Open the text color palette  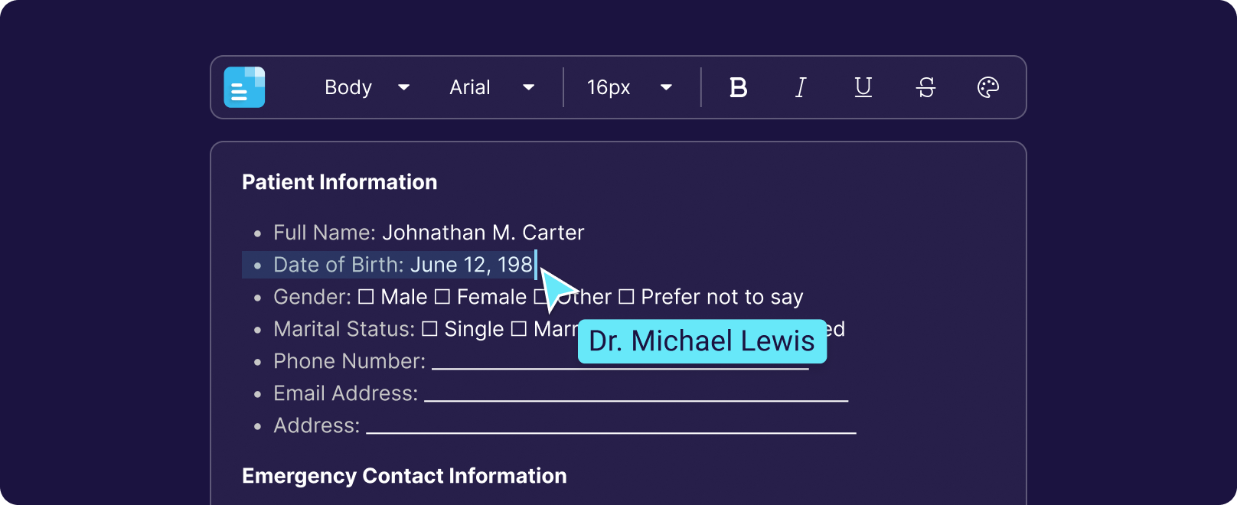click(988, 87)
